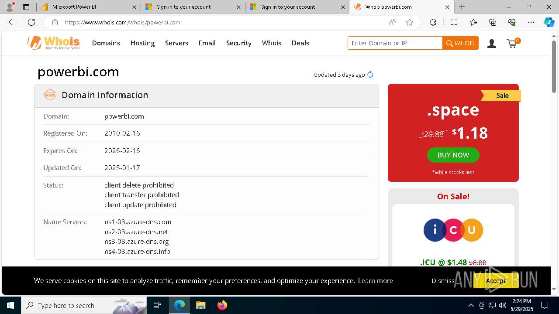Click the Edge icon in taskbar
This screenshot has height=314, width=559.
coord(179,305)
